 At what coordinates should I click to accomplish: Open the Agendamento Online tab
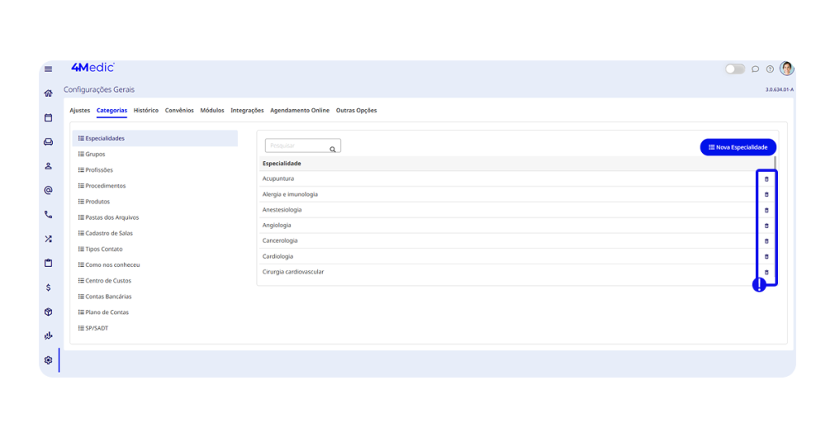[x=299, y=111]
